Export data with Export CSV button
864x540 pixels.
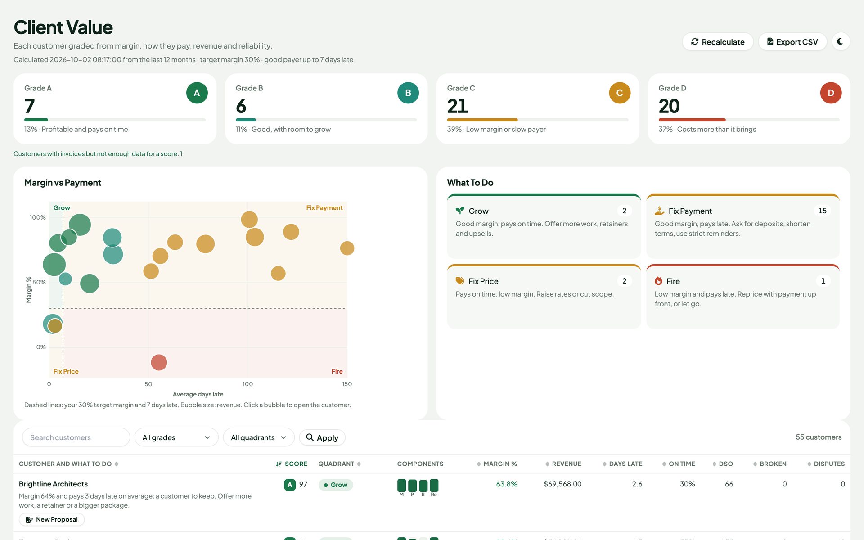(x=792, y=42)
